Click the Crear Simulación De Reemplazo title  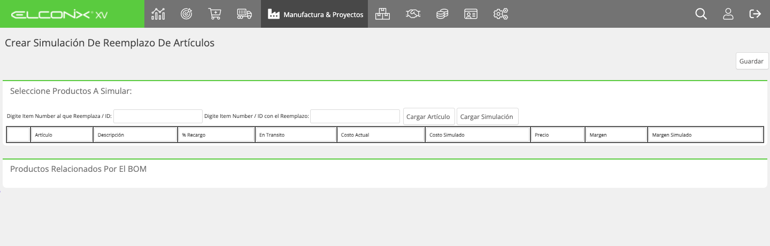pos(110,43)
